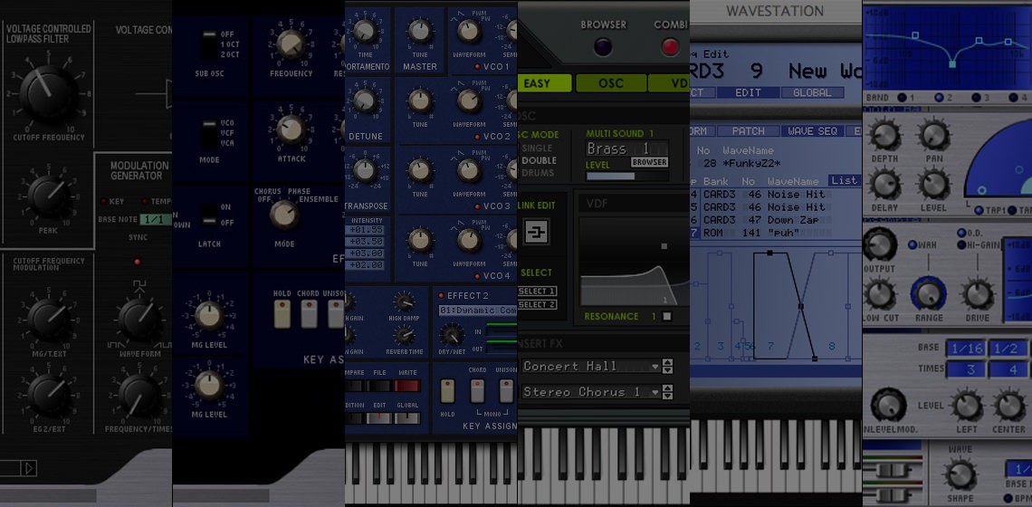The image size is (1032, 507).
Task: Flip the SUB OSC switch
Action: [x=209, y=44]
